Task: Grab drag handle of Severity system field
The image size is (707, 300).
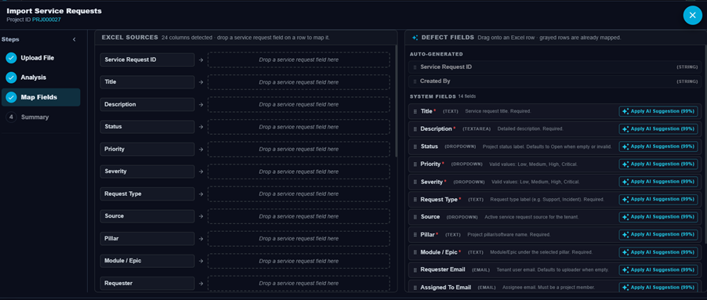Action: (x=415, y=182)
